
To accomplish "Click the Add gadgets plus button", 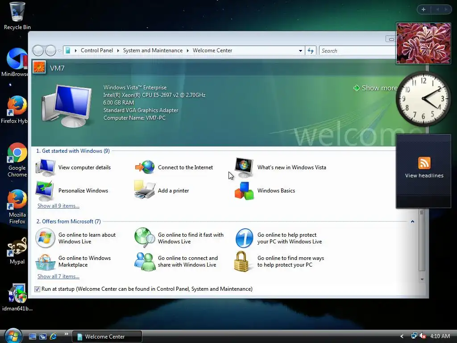I will [424, 9].
